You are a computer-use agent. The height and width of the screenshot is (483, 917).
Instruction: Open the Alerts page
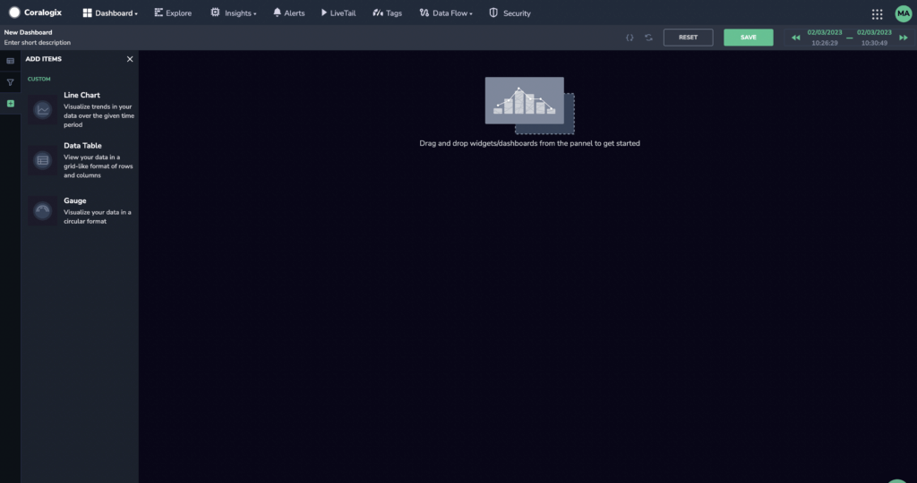[289, 13]
